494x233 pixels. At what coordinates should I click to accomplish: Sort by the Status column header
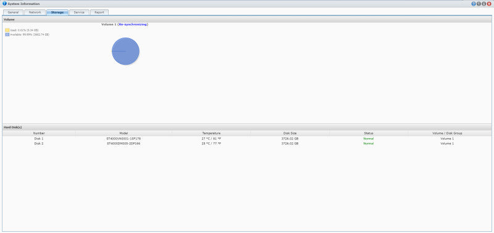(x=369, y=133)
